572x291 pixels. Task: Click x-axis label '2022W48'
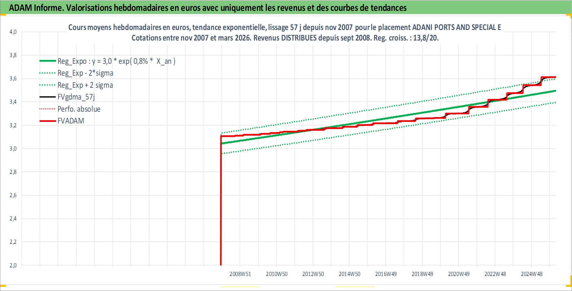pyautogui.click(x=495, y=274)
